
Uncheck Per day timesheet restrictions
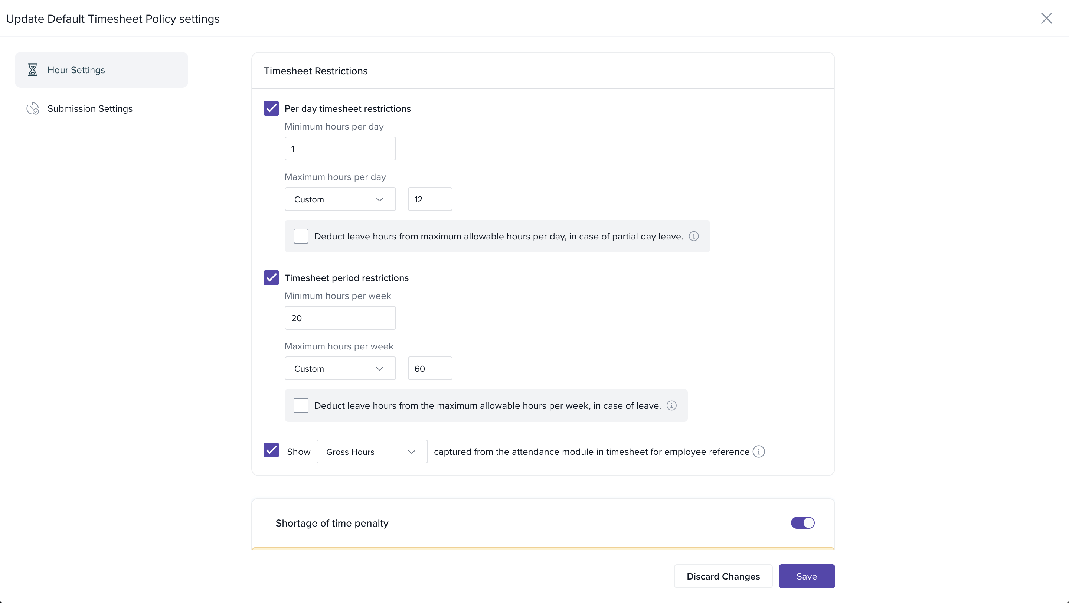pyautogui.click(x=271, y=108)
